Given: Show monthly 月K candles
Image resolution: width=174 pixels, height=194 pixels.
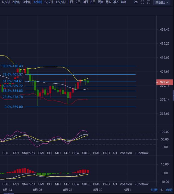Looking at the screenshot, I should (x=108, y=2).
